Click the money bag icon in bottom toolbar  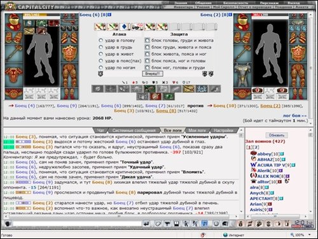pos(240,224)
